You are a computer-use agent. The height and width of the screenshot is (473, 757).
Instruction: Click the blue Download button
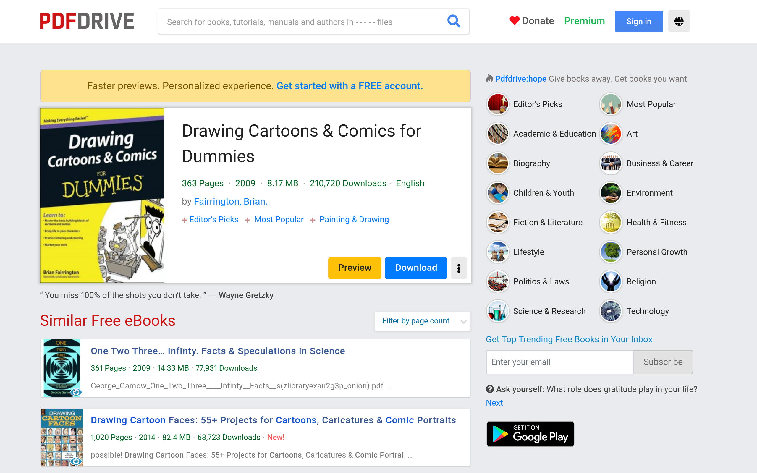(x=416, y=268)
